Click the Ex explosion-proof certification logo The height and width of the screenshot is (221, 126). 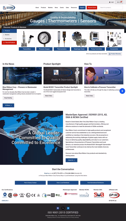coord(28,195)
